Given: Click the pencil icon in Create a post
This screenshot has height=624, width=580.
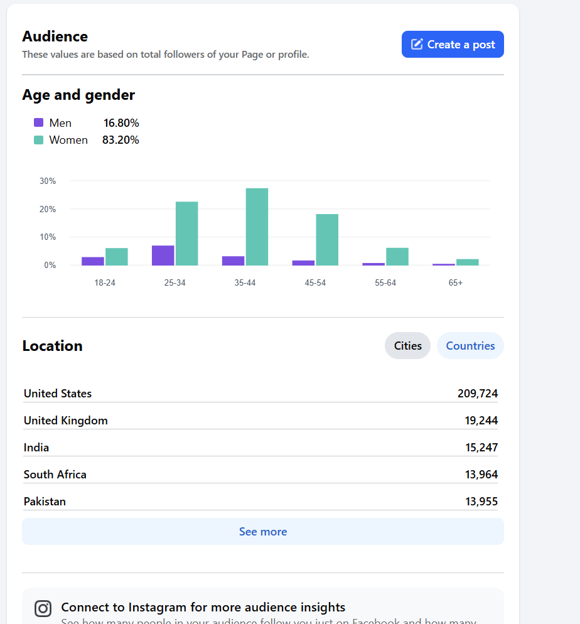Looking at the screenshot, I should click(417, 45).
